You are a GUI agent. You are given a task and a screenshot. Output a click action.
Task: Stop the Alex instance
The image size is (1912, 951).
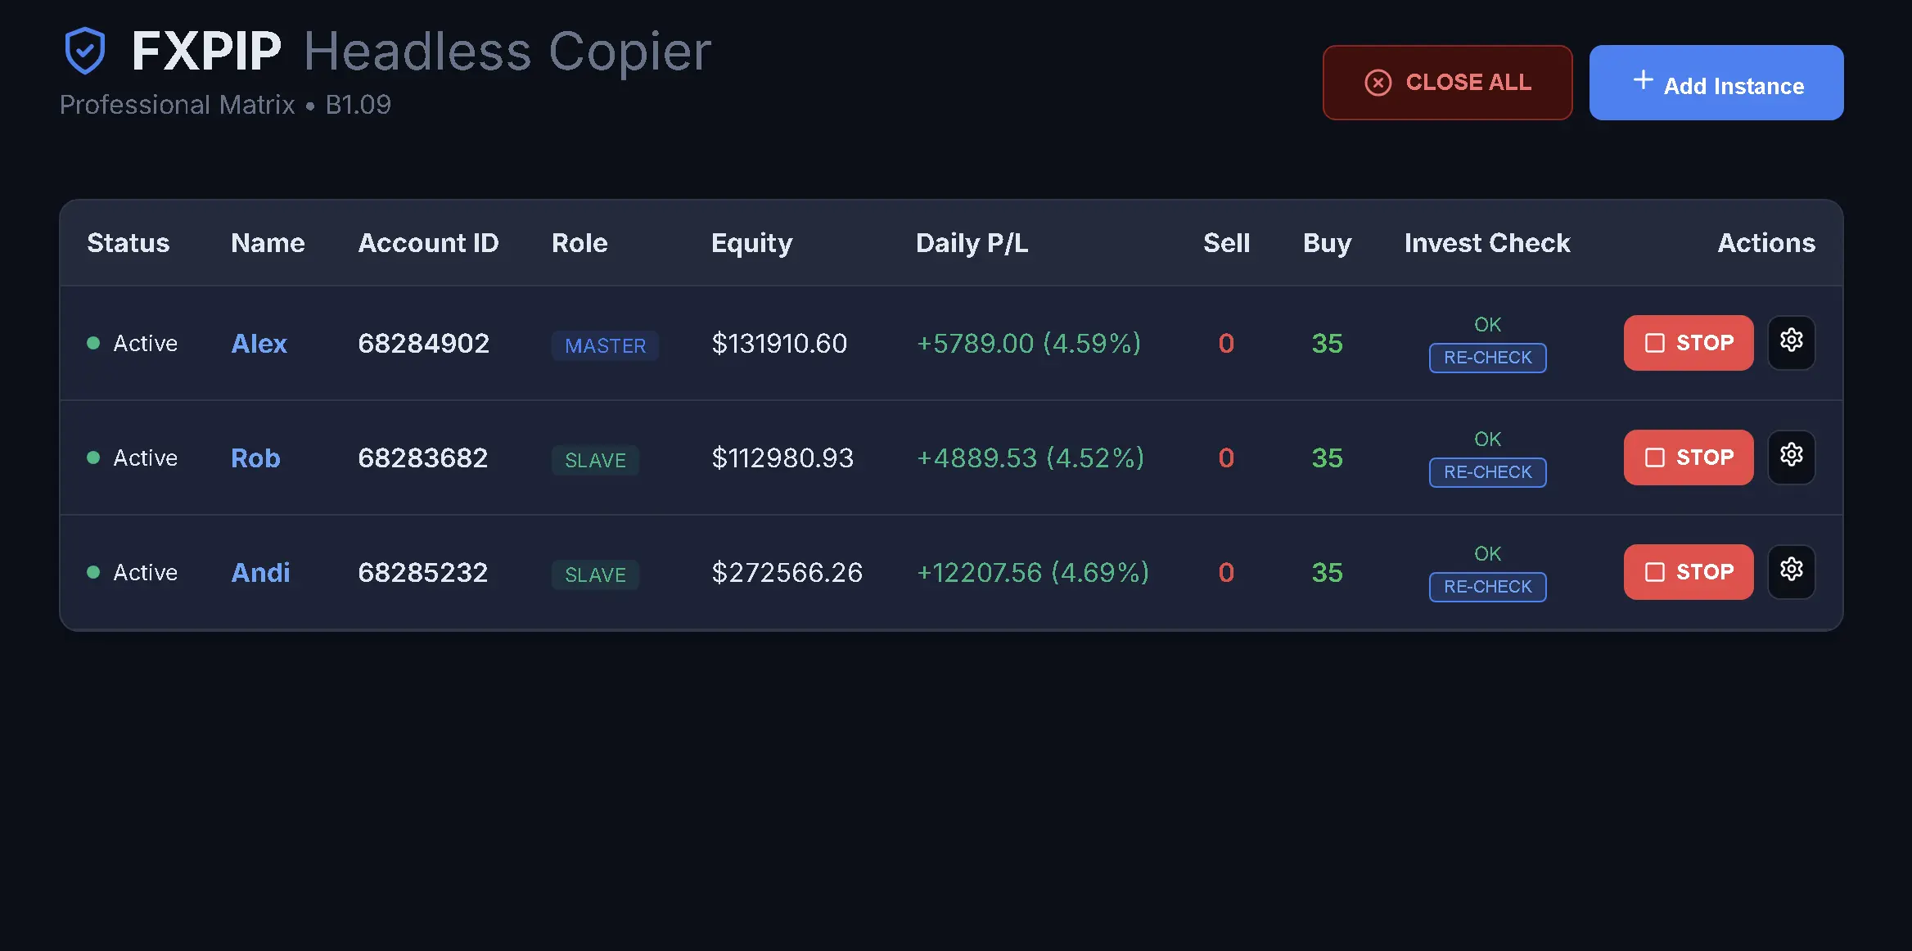coord(1689,343)
